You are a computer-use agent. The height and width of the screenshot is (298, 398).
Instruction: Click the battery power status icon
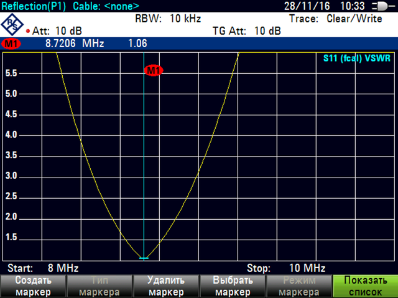(x=378, y=6)
